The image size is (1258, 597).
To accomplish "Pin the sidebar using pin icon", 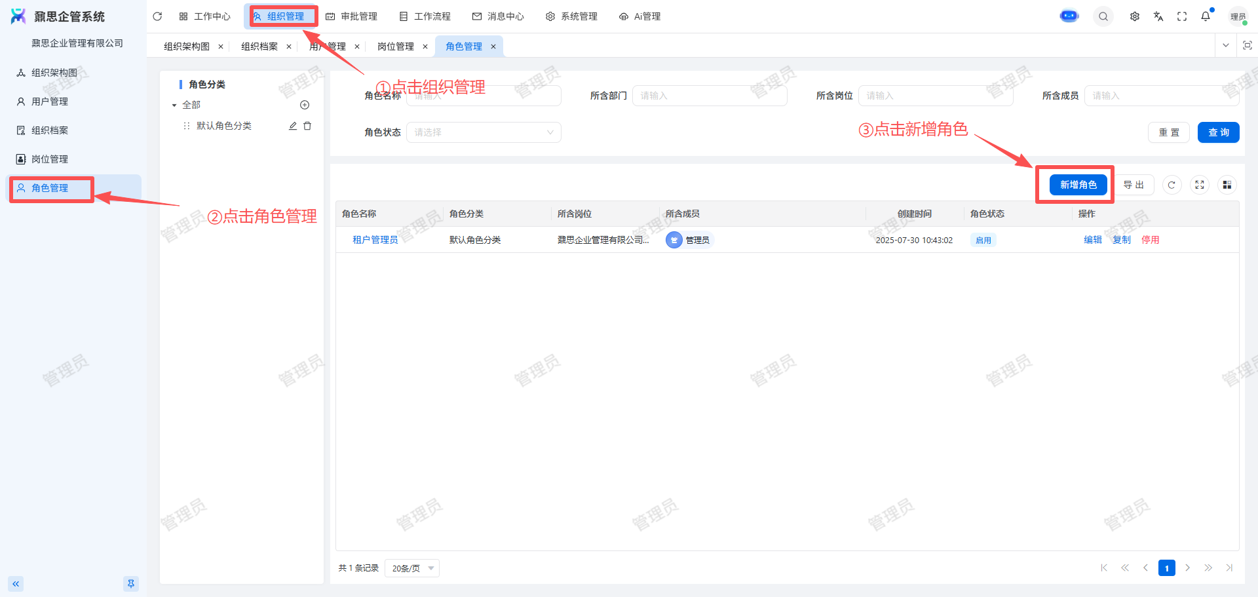I will [131, 583].
